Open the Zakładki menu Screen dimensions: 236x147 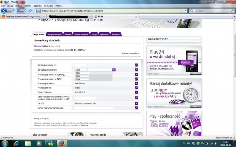37,6
